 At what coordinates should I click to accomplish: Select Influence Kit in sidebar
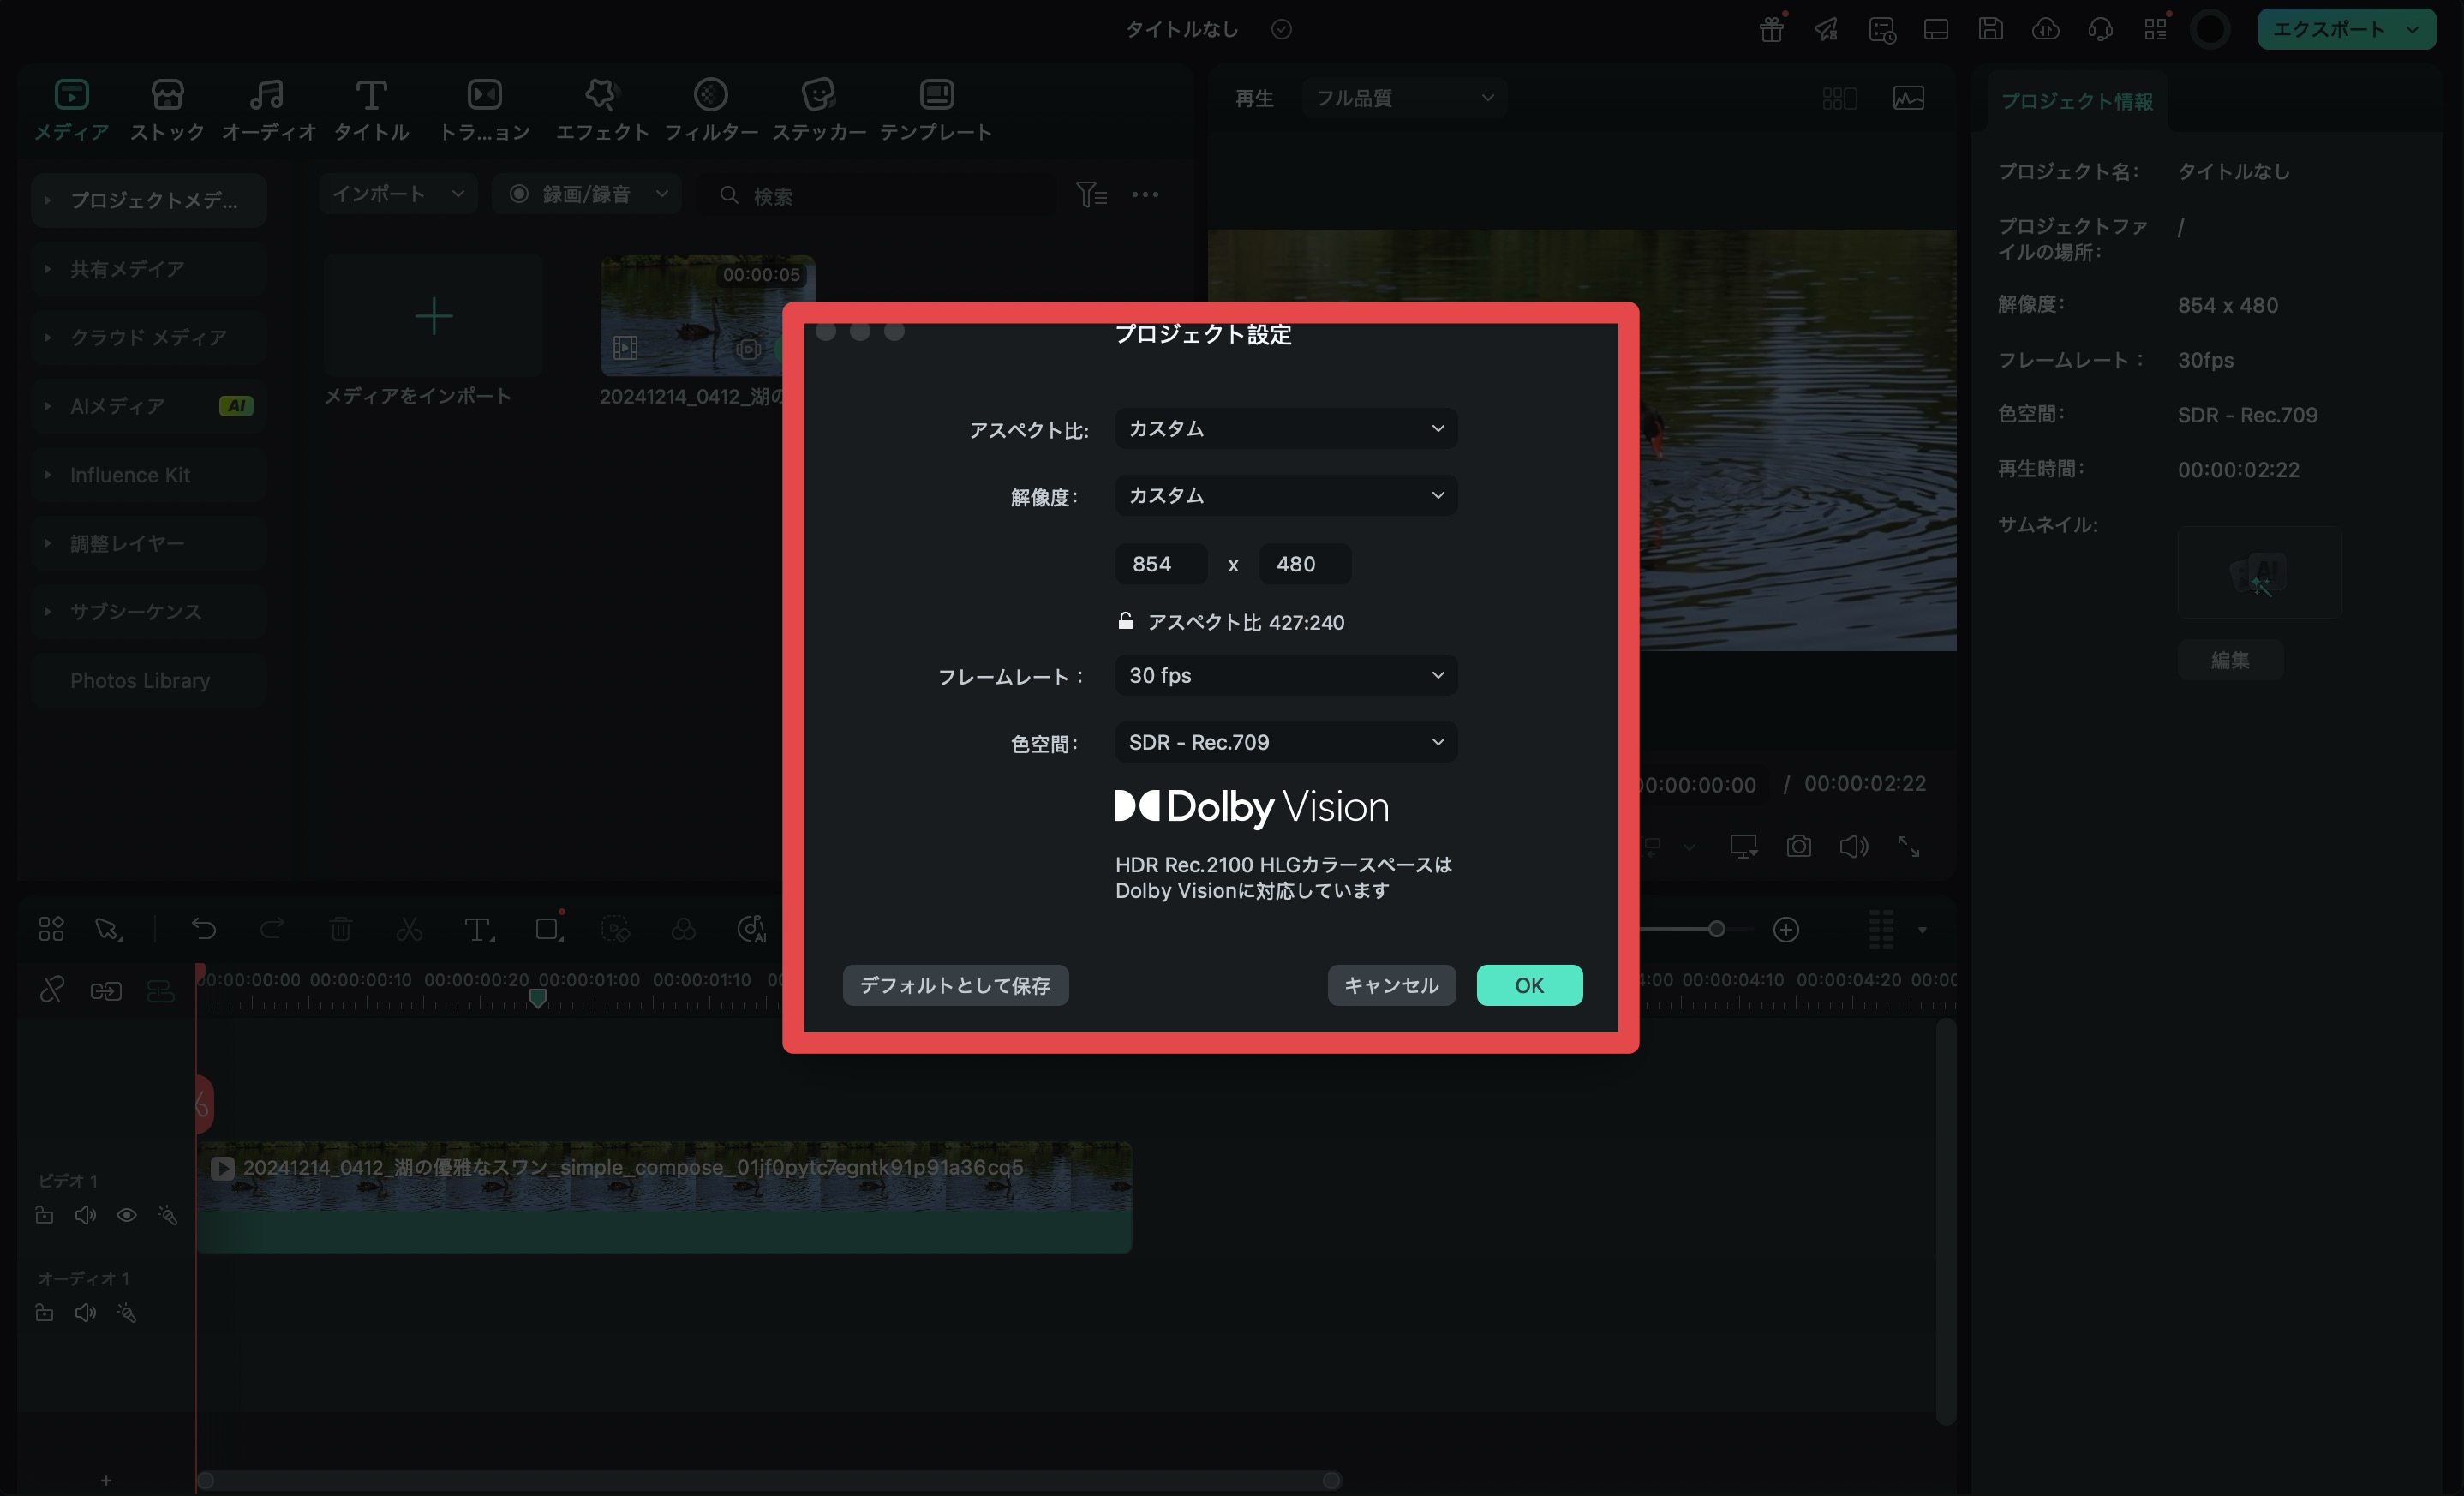[x=148, y=475]
